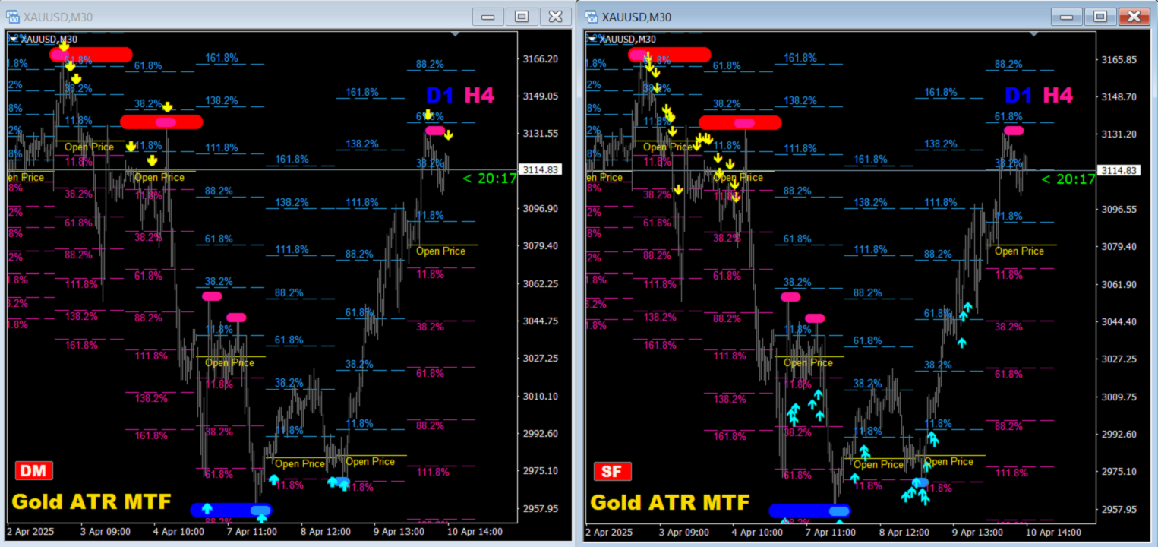Viewport: 1158px width, 547px height.
Task: Click the 7 Apr 11:00 time label in the left chart
Action: (254, 532)
